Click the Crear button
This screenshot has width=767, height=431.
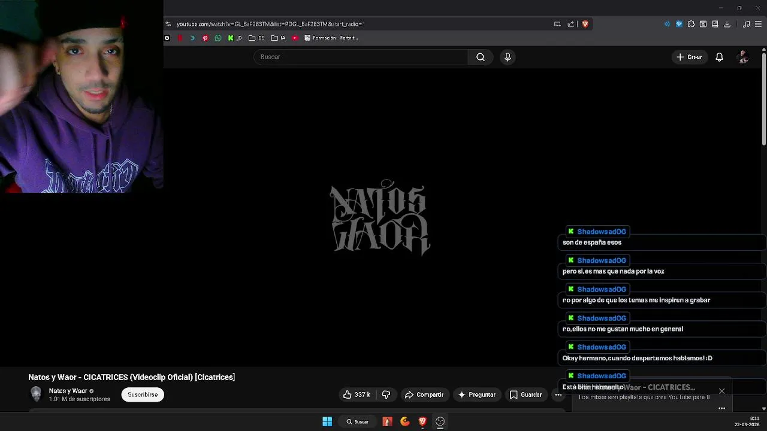click(x=689, y=57)
